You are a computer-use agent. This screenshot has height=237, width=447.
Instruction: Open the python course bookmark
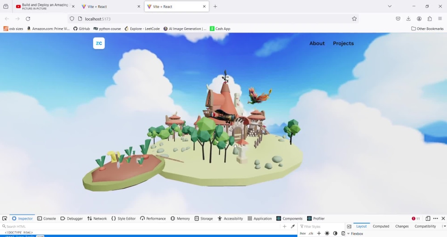pyautogui.click(x=107, y=29)
